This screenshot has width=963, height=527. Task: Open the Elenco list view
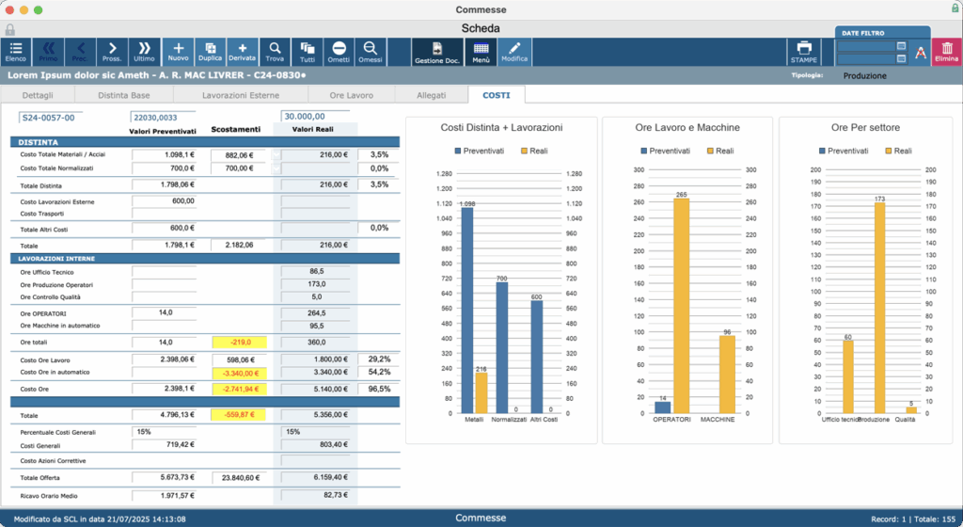(x=16, y=52)
